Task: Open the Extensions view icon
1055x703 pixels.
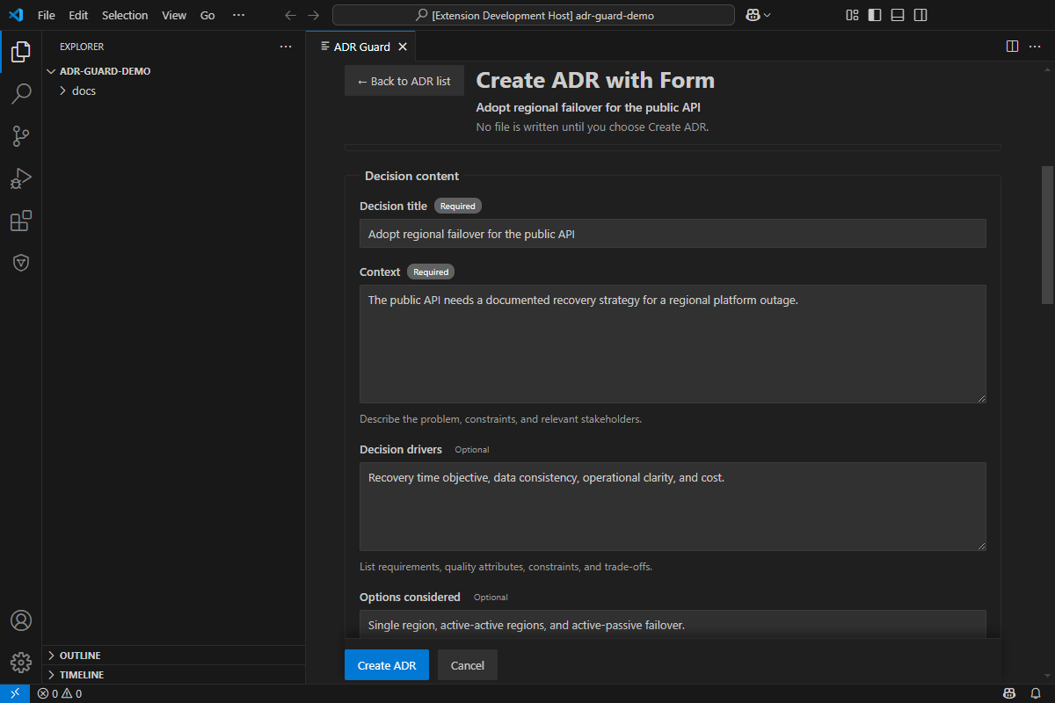Action: (x=21, y=221)
